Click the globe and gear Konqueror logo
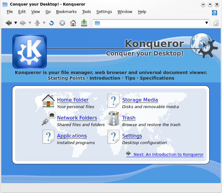Image resolution: width=222 pixels, height=193 pixels. pos(204,46)
